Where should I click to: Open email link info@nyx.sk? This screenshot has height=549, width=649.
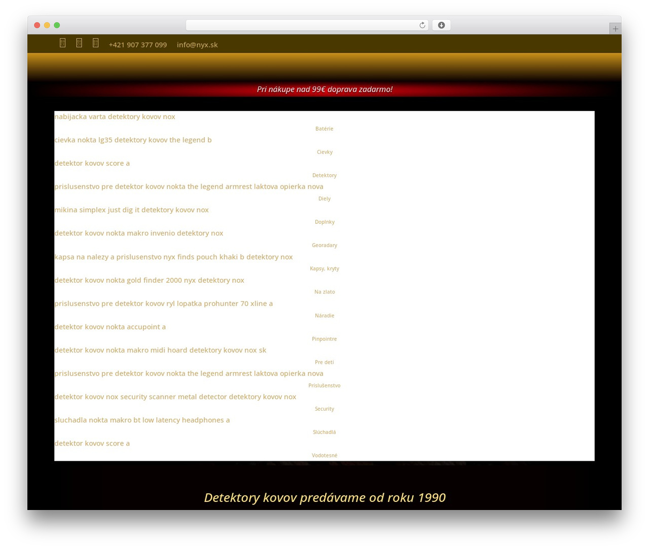[x=197, y=45]
